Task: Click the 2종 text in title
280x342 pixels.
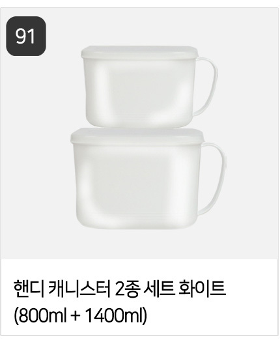Action: 127,290
